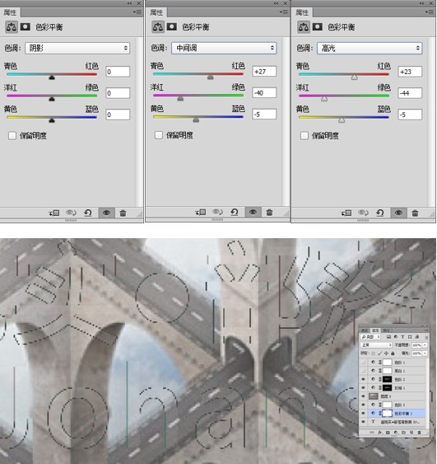The height and width of the screenshot is (464, 437).
Task: Enable 保留明度 checkbox in the Highlights panel
Action: point(305,136)
